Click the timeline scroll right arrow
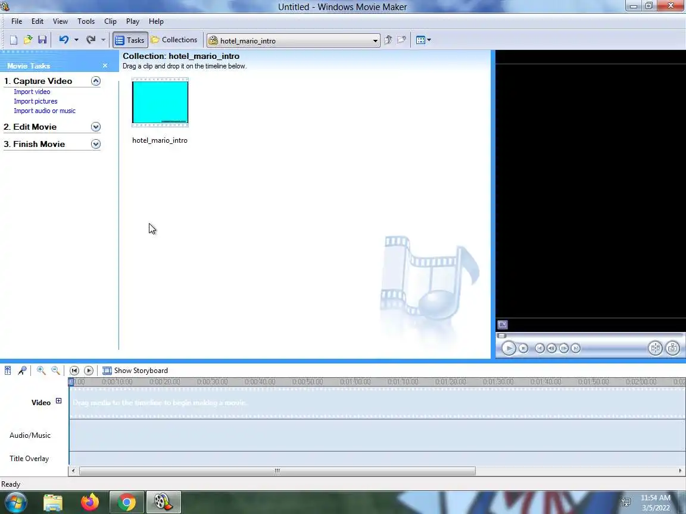 pos(680,471)
